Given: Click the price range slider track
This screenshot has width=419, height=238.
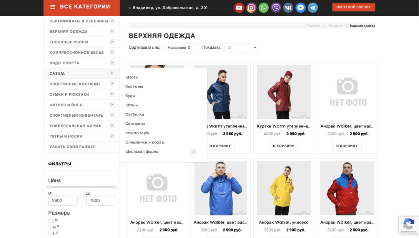Looking at the screenshot, I should (x=82, y=187).
